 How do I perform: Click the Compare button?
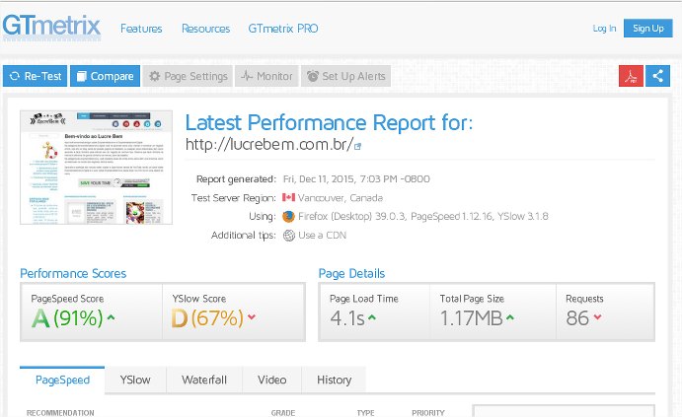click(105, 76)
